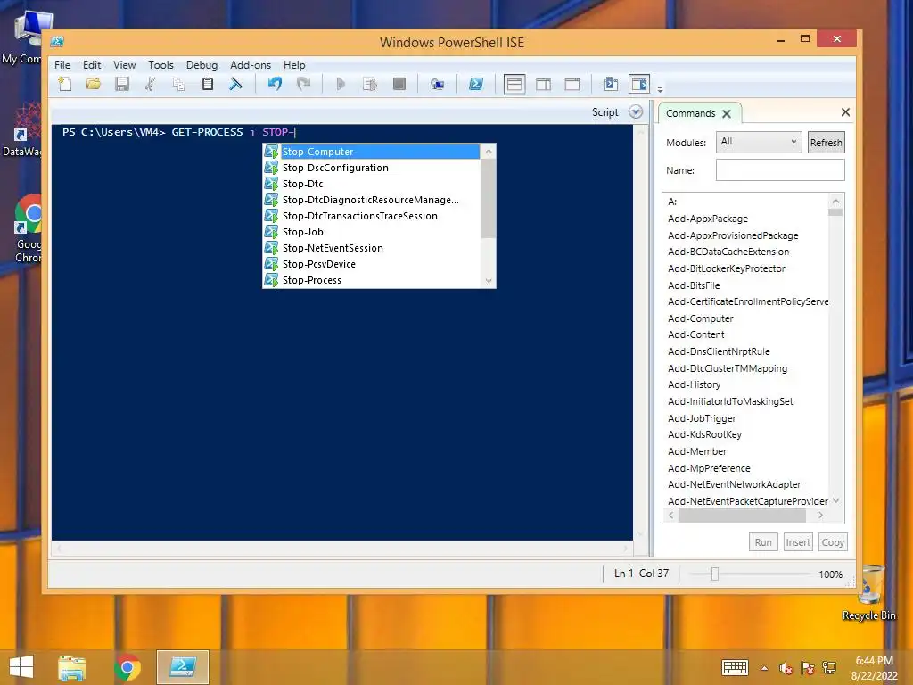The height and width of the screenshot is (685, 913).
Task: Open the Tools menu
Action: tap(160, 64)
